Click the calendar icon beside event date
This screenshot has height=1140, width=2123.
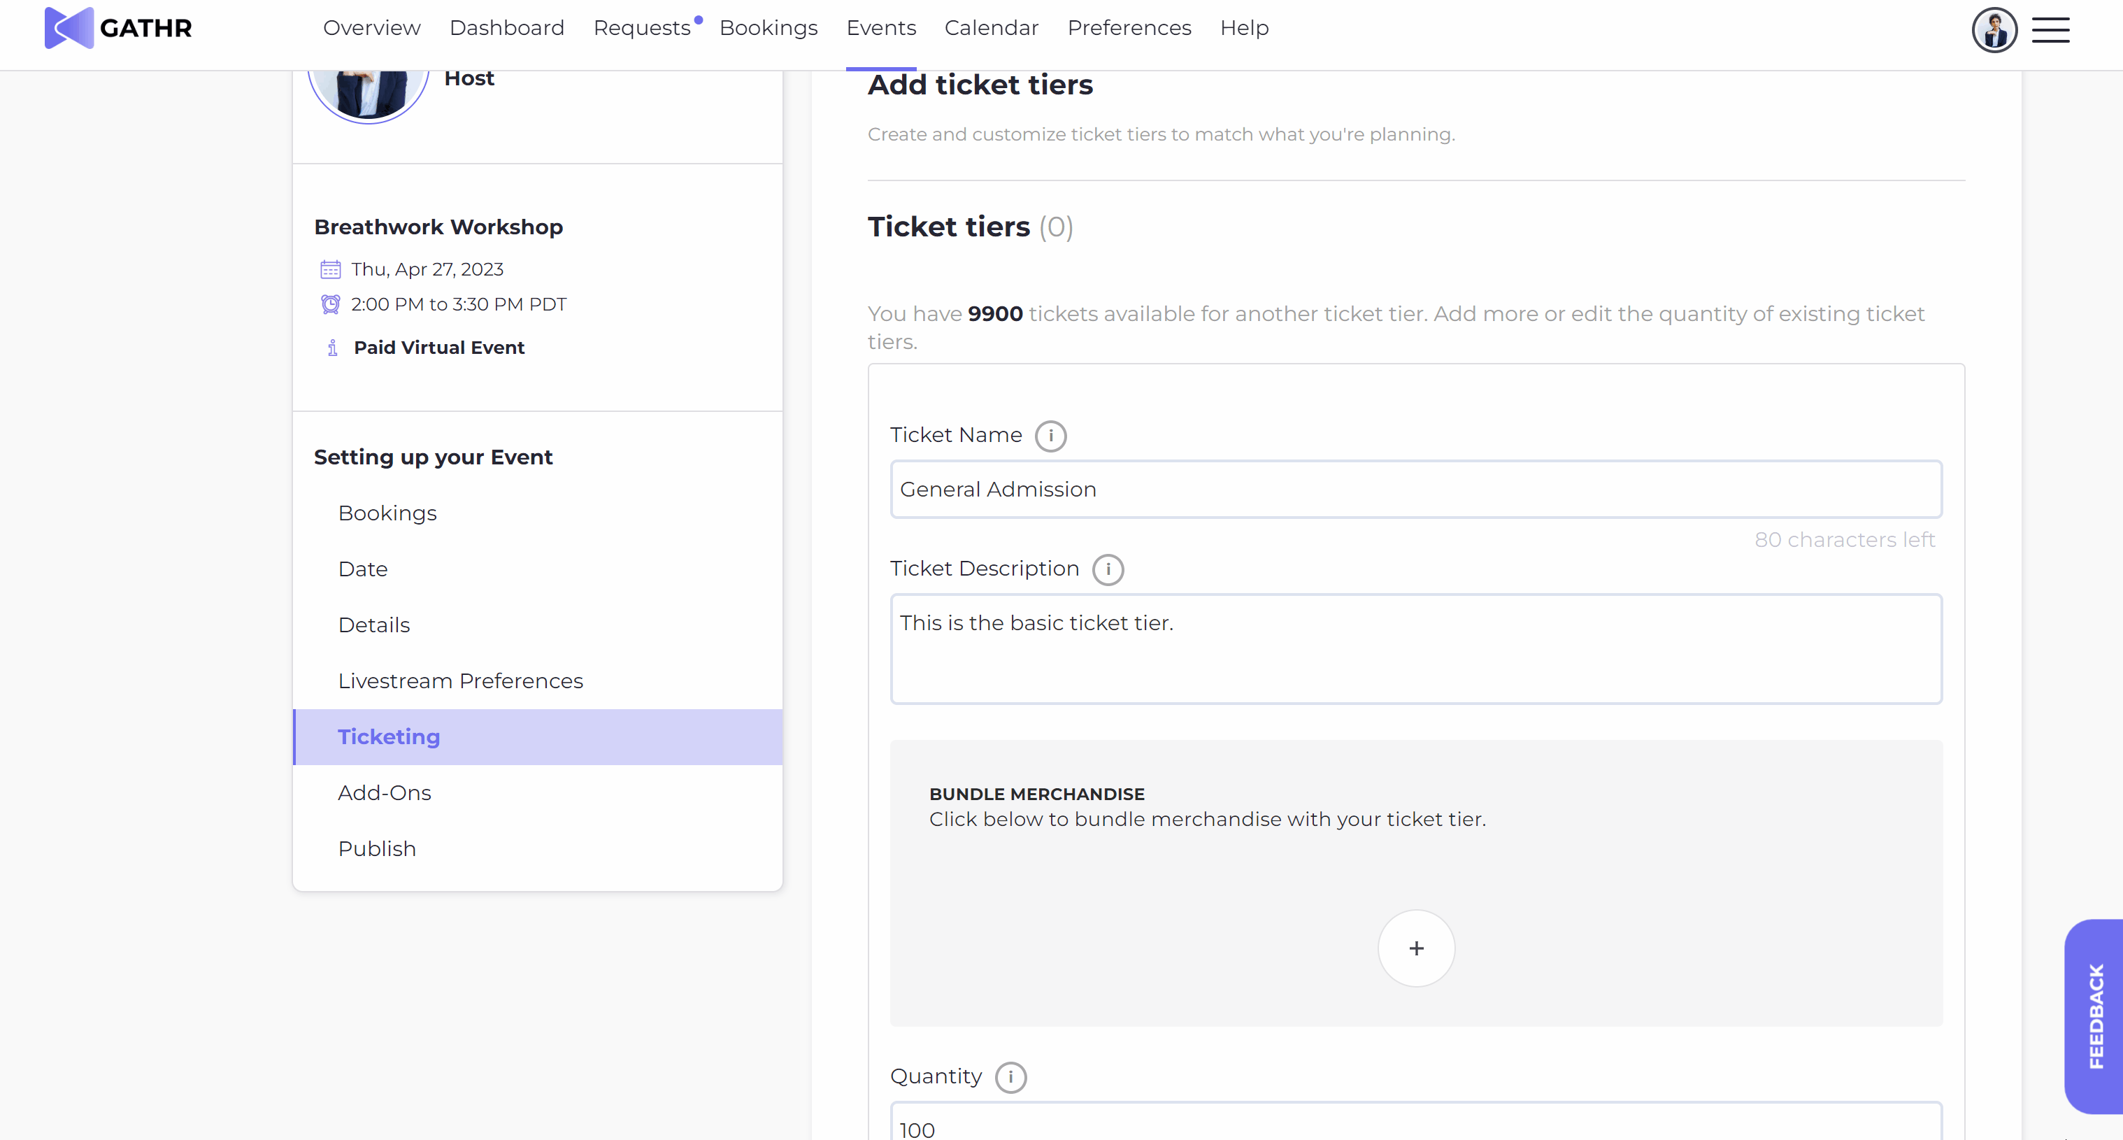329,269
